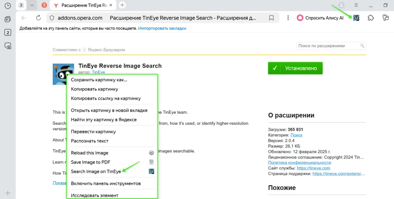Click the tab counter badge showing 2
This screenshot has width=394, height=199.
pyautogui.click(x=21, y=5)
